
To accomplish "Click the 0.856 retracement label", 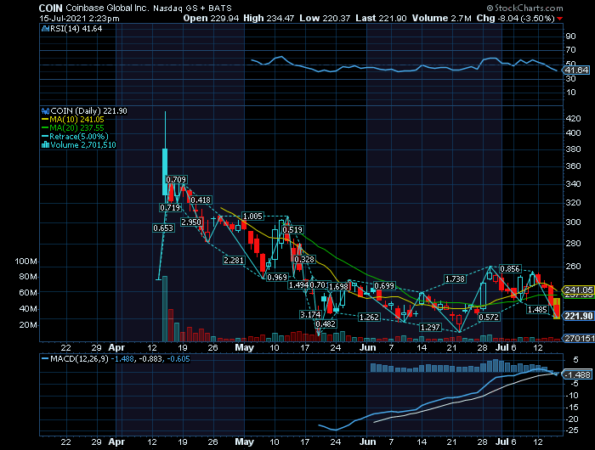I will (510, 269).
